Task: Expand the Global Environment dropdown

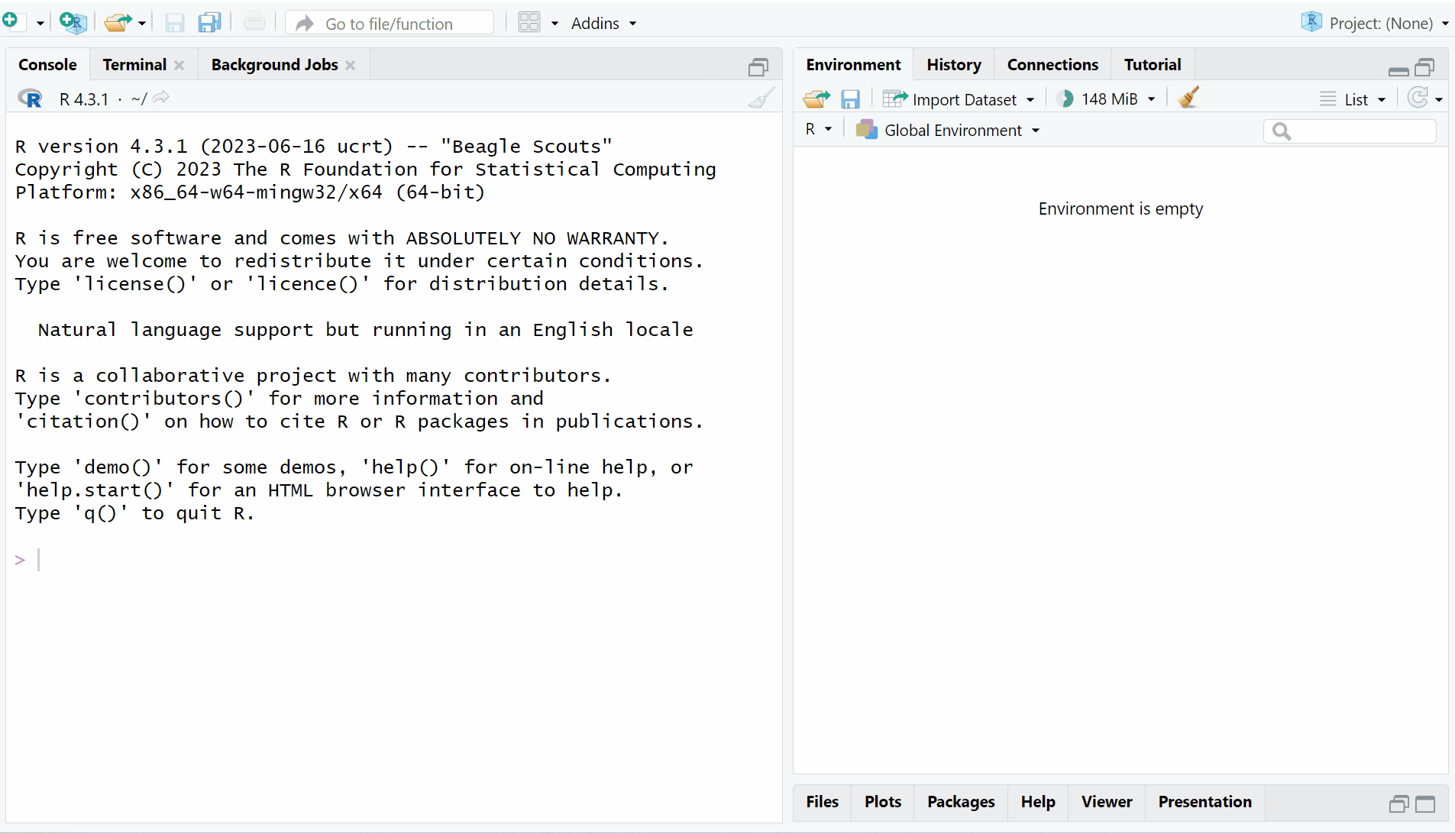Action: [948, 131]
